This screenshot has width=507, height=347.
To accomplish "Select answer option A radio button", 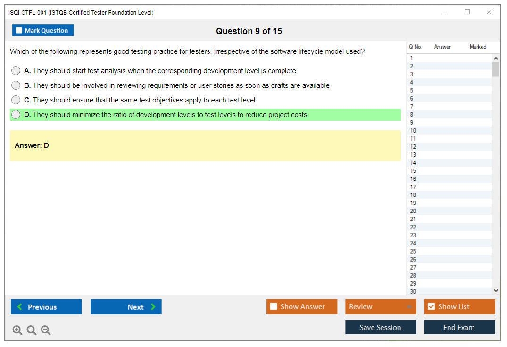I will (x=16, y=71).
